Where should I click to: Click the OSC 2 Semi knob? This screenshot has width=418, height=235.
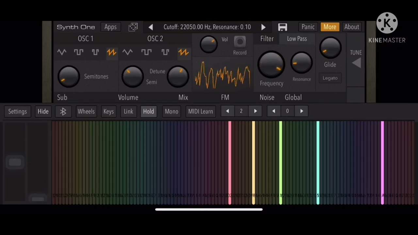132,76
